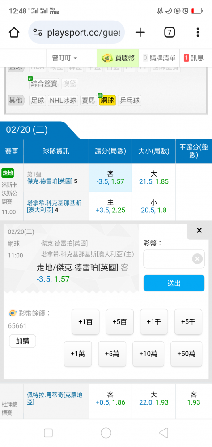Open the tab switcher showing 7 tabs
This screenshot has width=212, height=447.
169,32
